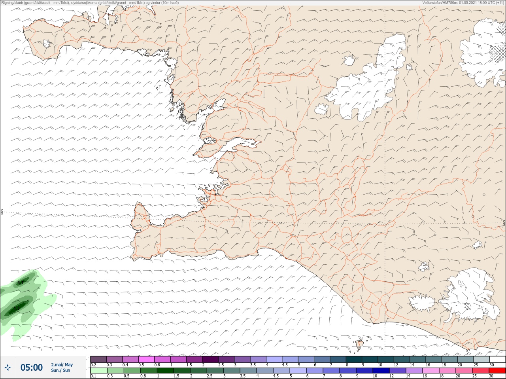Click the 1.1 precipitation value on the green area
This screenshot has width=506, height=379.
click(21, 282)
